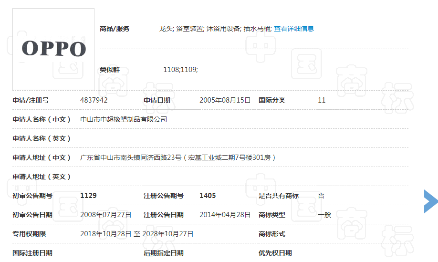Click the 国际分类 label

[x=272, y=100]
